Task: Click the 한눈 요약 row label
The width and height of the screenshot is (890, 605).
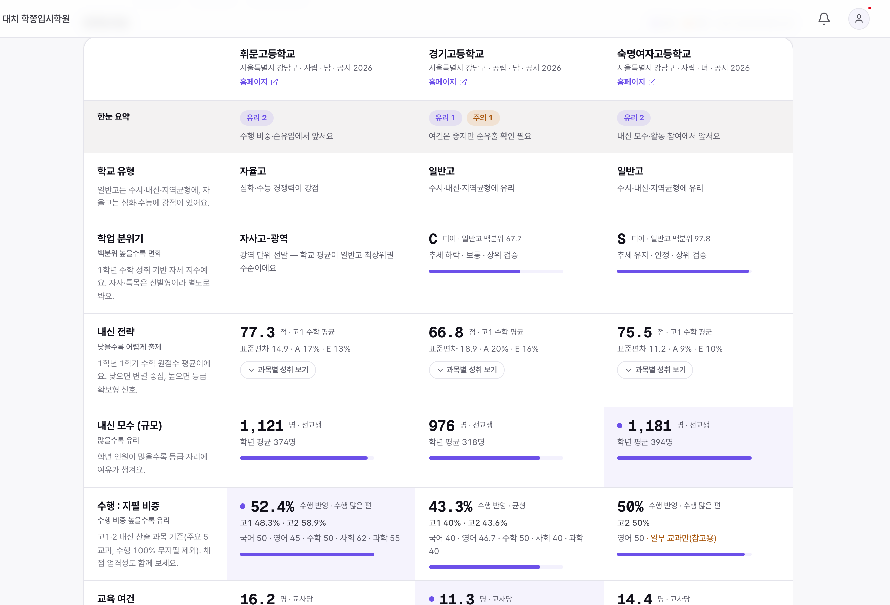Action: point(113,117)
